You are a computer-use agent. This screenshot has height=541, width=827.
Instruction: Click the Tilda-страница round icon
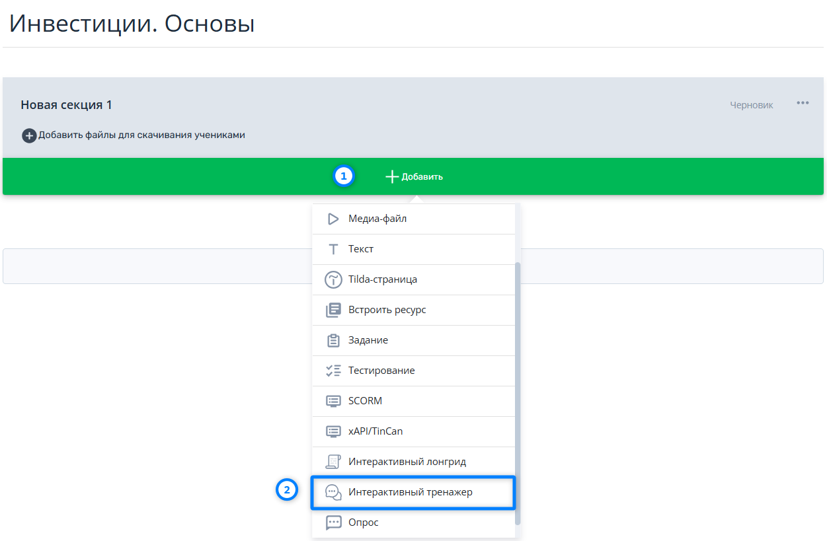coord(333,279)
